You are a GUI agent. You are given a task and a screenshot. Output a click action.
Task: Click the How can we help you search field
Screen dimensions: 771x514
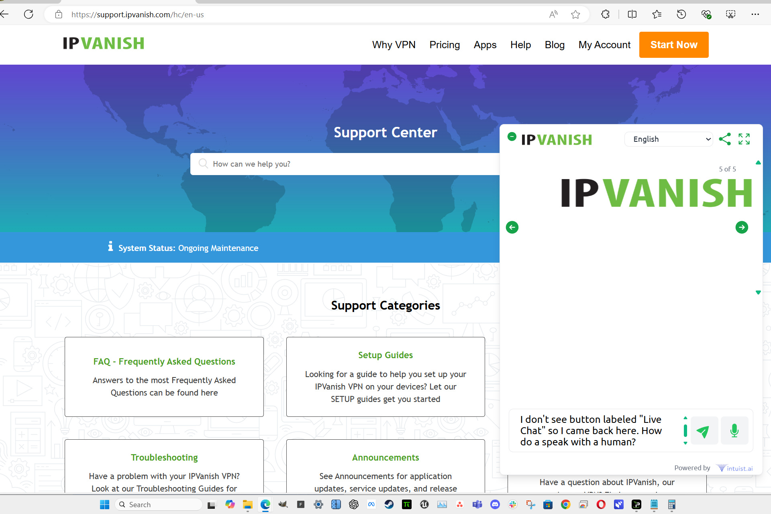pos(345,164)
